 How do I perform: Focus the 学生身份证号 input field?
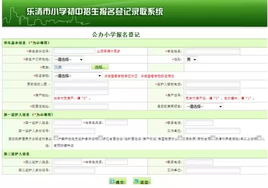[x=74, y=51]
